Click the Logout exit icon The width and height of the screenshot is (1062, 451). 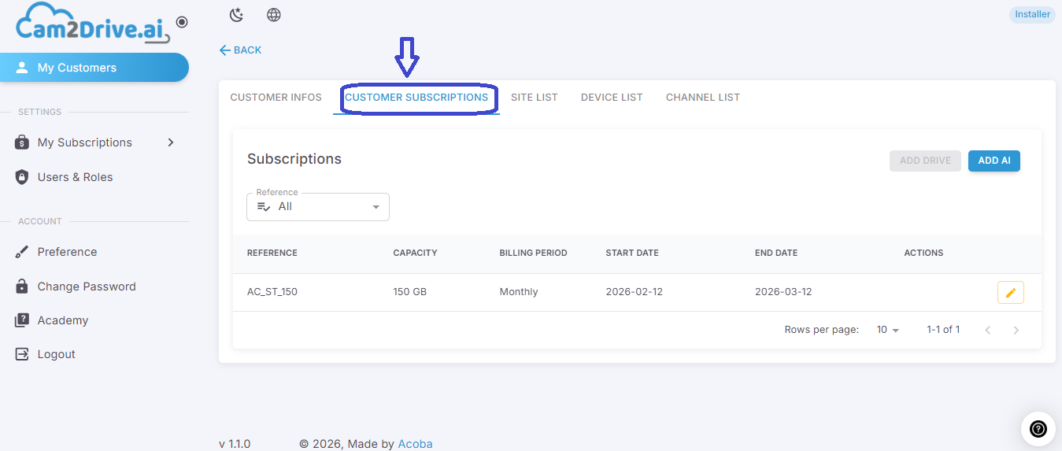click(x=22, y=354)
